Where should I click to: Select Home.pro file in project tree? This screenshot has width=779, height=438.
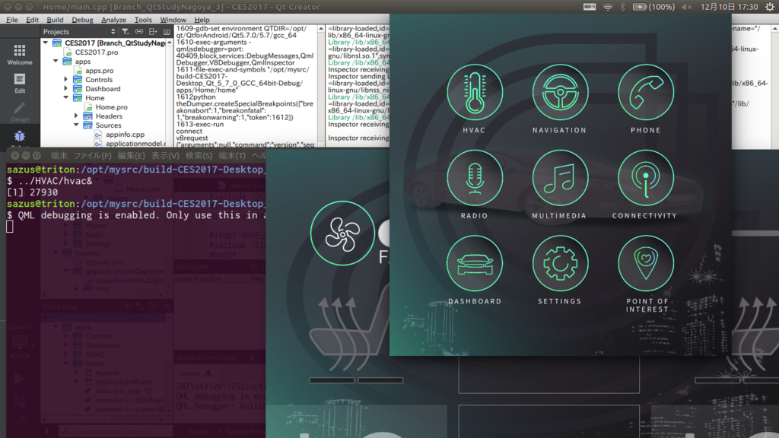[x=111, y=106]
